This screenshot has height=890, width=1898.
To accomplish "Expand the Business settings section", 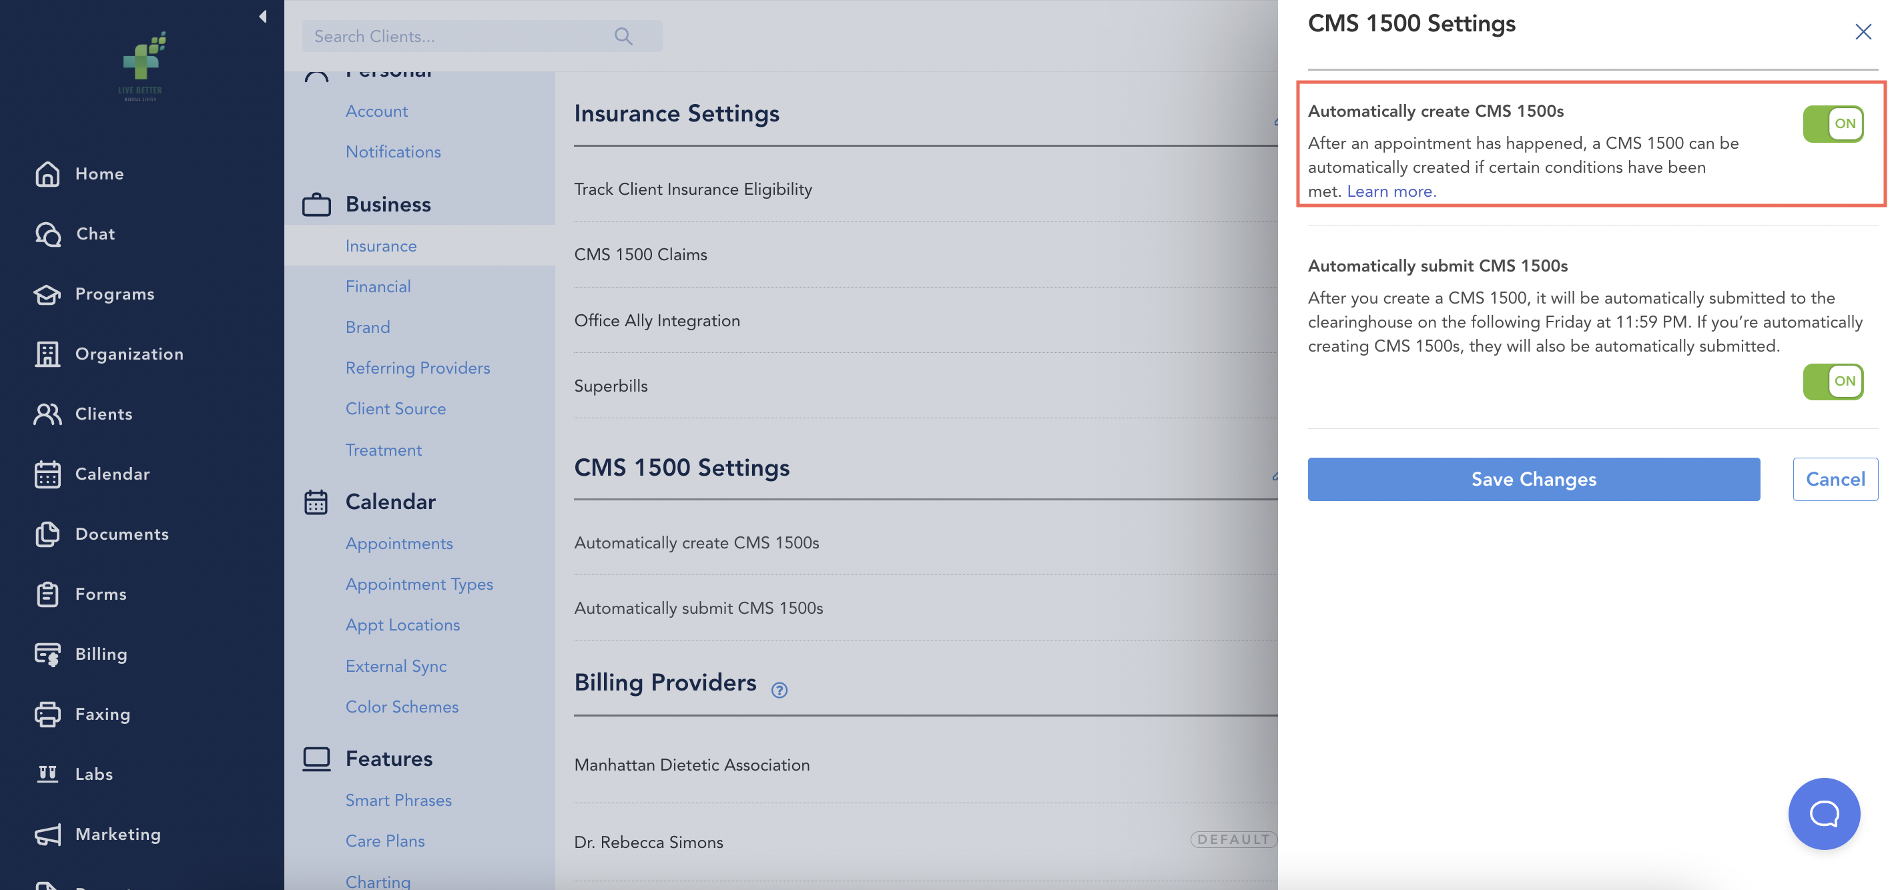I will point(388,204).
